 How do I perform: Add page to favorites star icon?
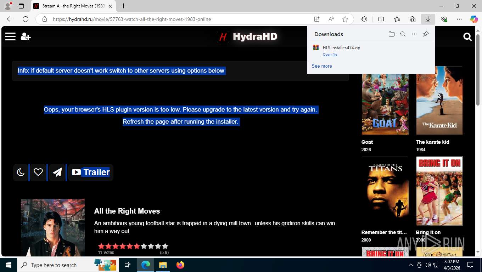[x=345, y=19]
